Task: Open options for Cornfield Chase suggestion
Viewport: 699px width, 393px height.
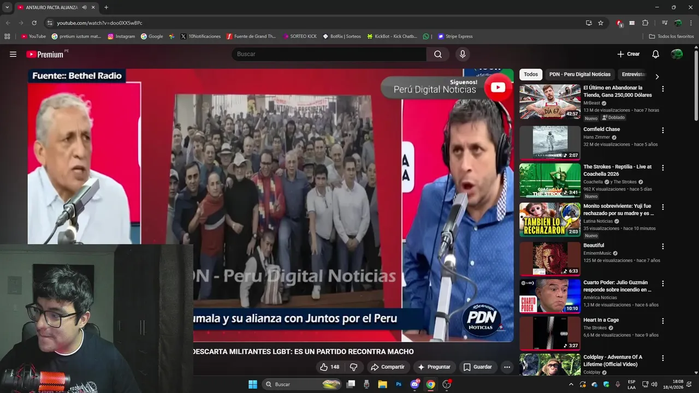Action: [663, 130]
